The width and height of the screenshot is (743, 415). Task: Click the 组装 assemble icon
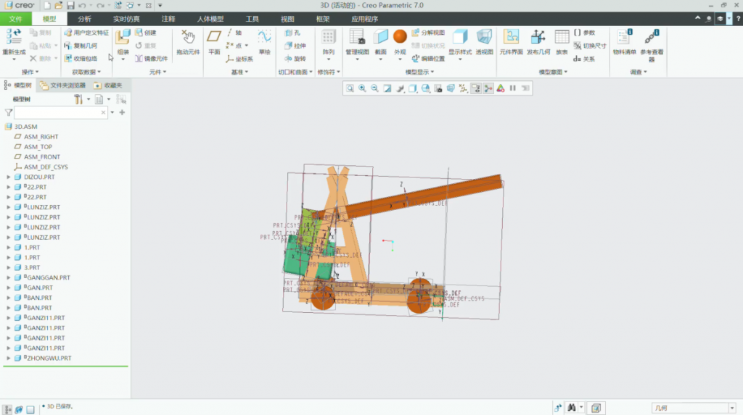coord(123,38)
